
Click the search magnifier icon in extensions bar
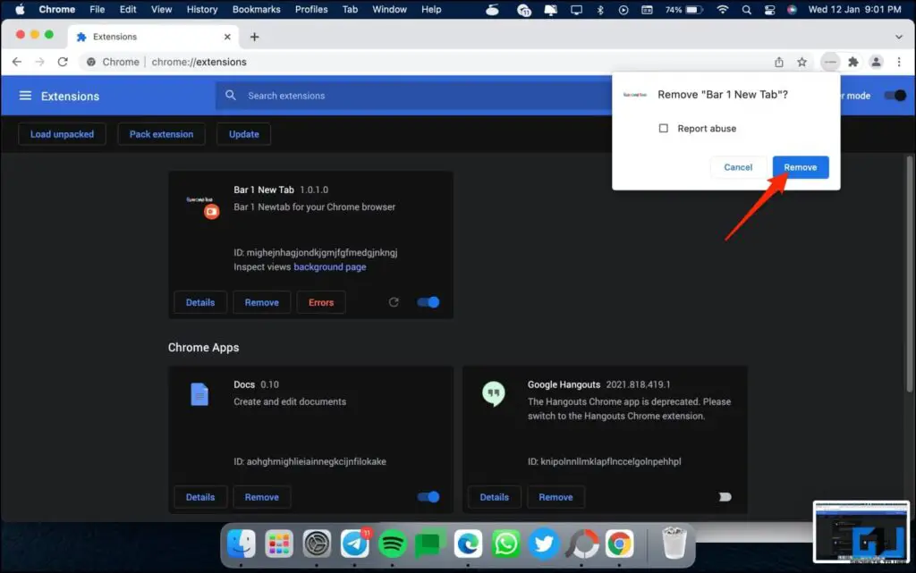[x=231, y=95]
